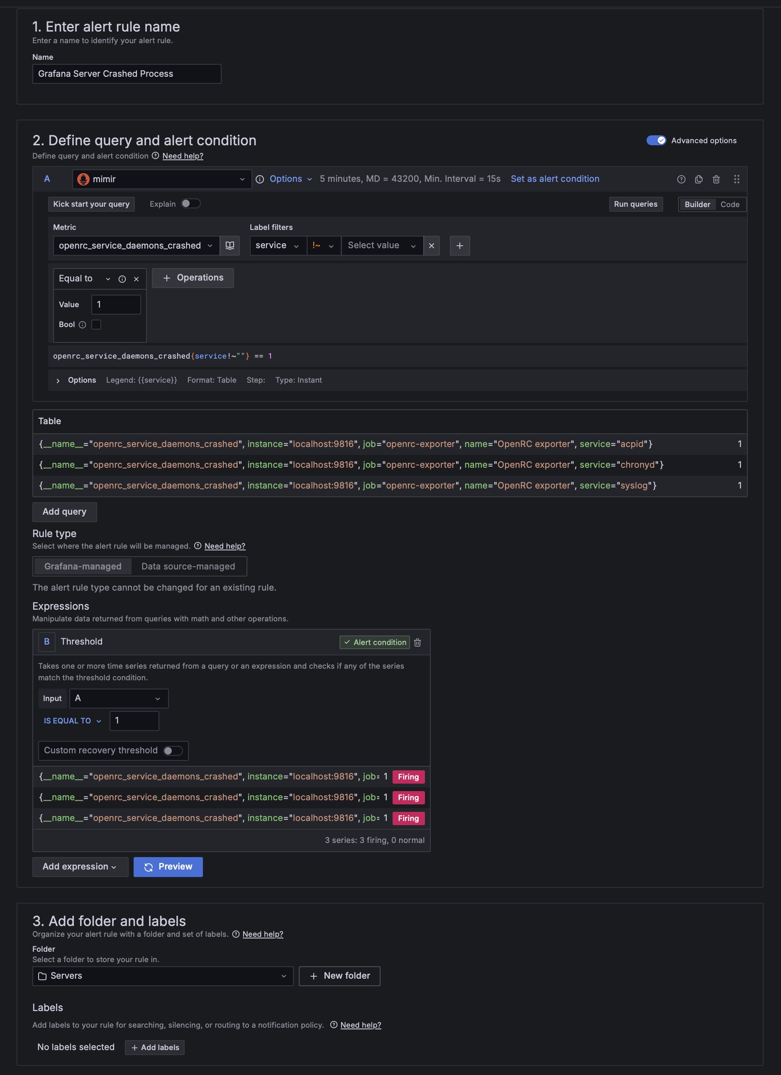Click the Equal to Value input
Viewport: 781px width, 1075px height.
point(116,304)
